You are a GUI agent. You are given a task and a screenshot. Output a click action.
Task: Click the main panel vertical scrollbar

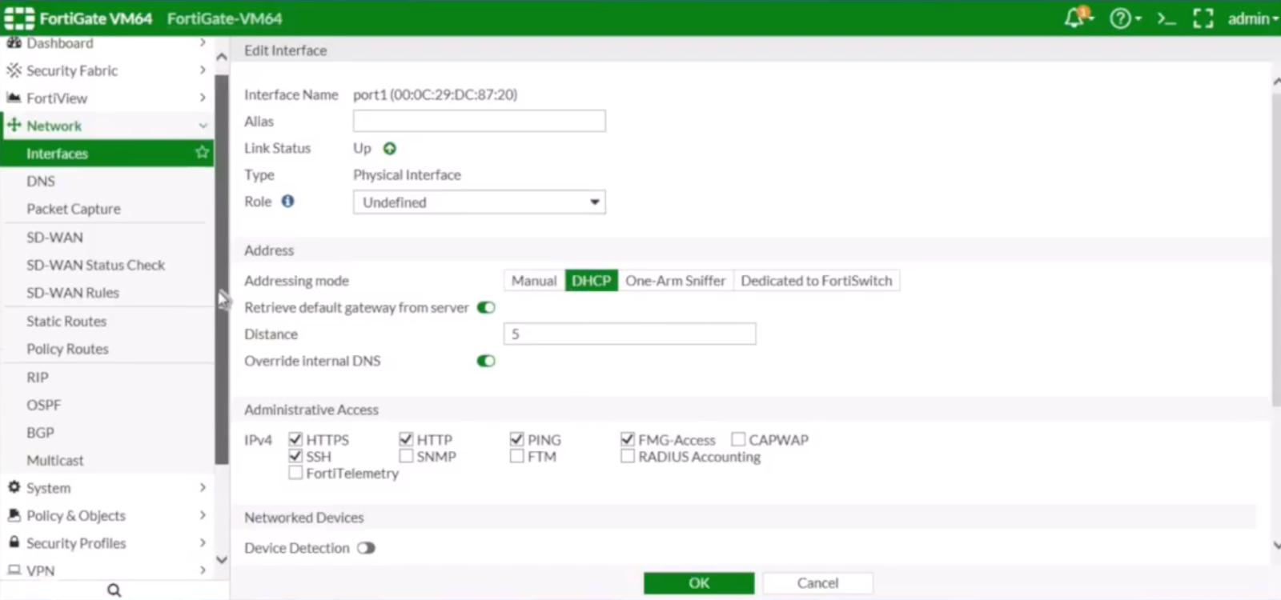click(x=1276, y=250)
